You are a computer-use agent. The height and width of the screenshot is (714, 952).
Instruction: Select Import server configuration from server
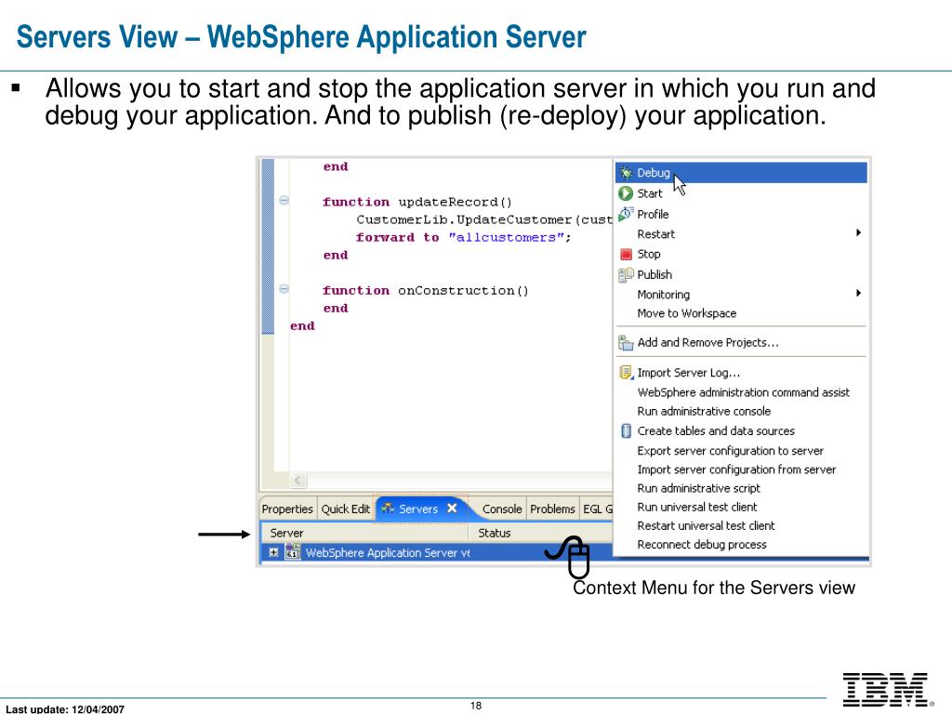point(736,469)
